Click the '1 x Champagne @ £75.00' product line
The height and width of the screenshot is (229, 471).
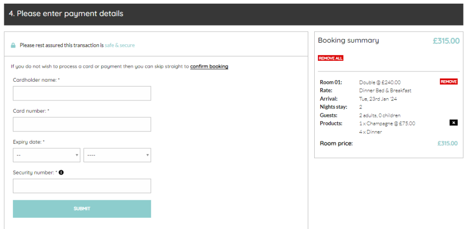coord(387,123)
